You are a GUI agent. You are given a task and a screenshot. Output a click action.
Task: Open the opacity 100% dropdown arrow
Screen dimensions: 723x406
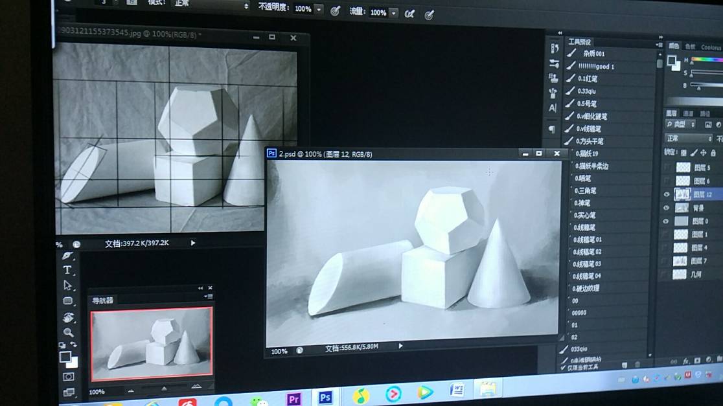tap(319, 9)
